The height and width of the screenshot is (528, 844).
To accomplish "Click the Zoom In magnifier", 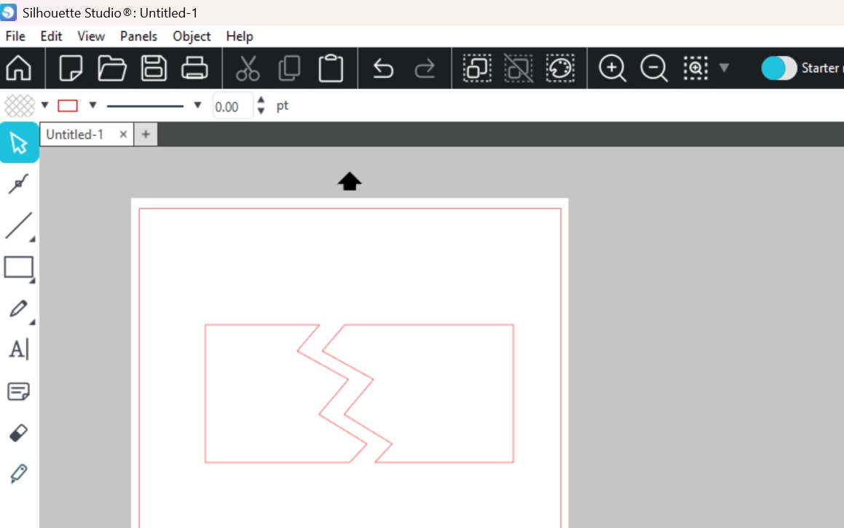I will point(612,68).
